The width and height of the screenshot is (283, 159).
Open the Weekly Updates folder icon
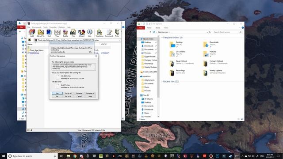click(205, 72)
